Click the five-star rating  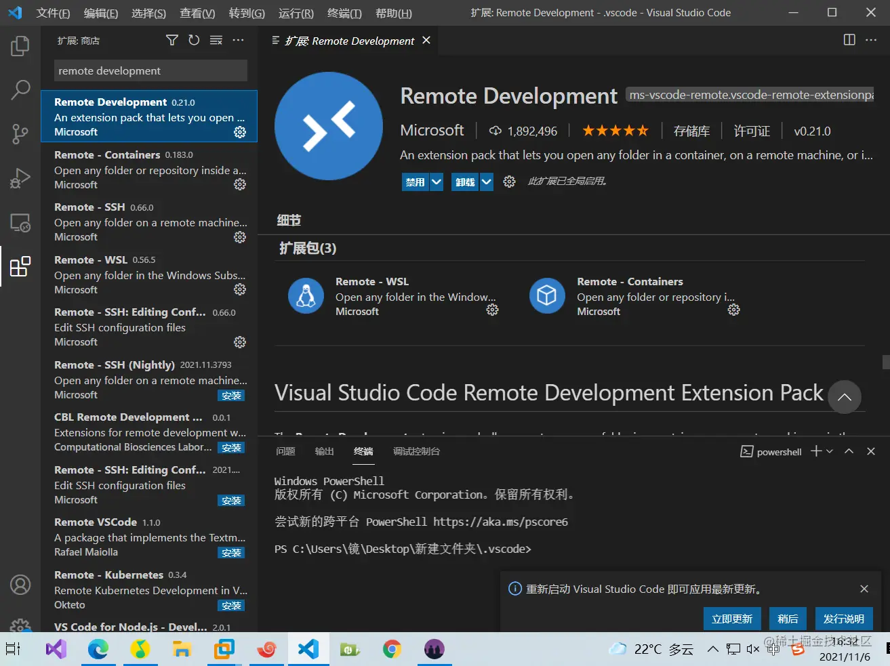(615, 131)
